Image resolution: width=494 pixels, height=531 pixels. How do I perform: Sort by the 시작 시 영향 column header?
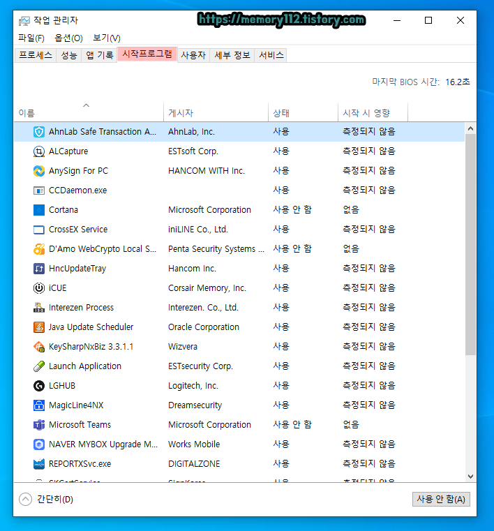click(x=373, y=112)
